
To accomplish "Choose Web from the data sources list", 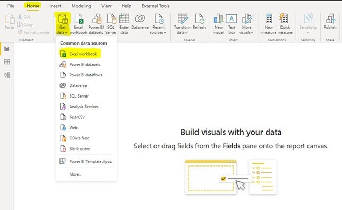I will click(x=86, y=127).
